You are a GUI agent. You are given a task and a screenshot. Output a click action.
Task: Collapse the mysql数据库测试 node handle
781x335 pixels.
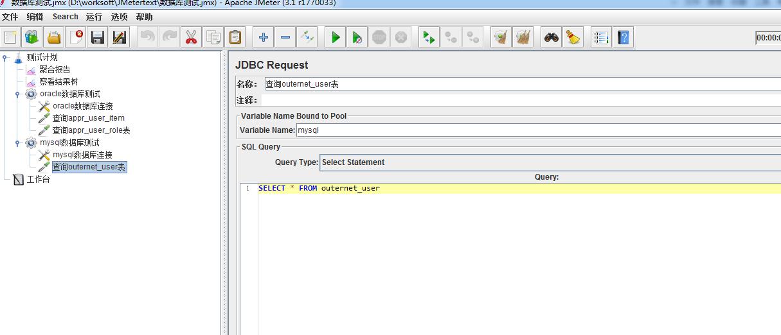pyautogui.click(x=17, y=142)
